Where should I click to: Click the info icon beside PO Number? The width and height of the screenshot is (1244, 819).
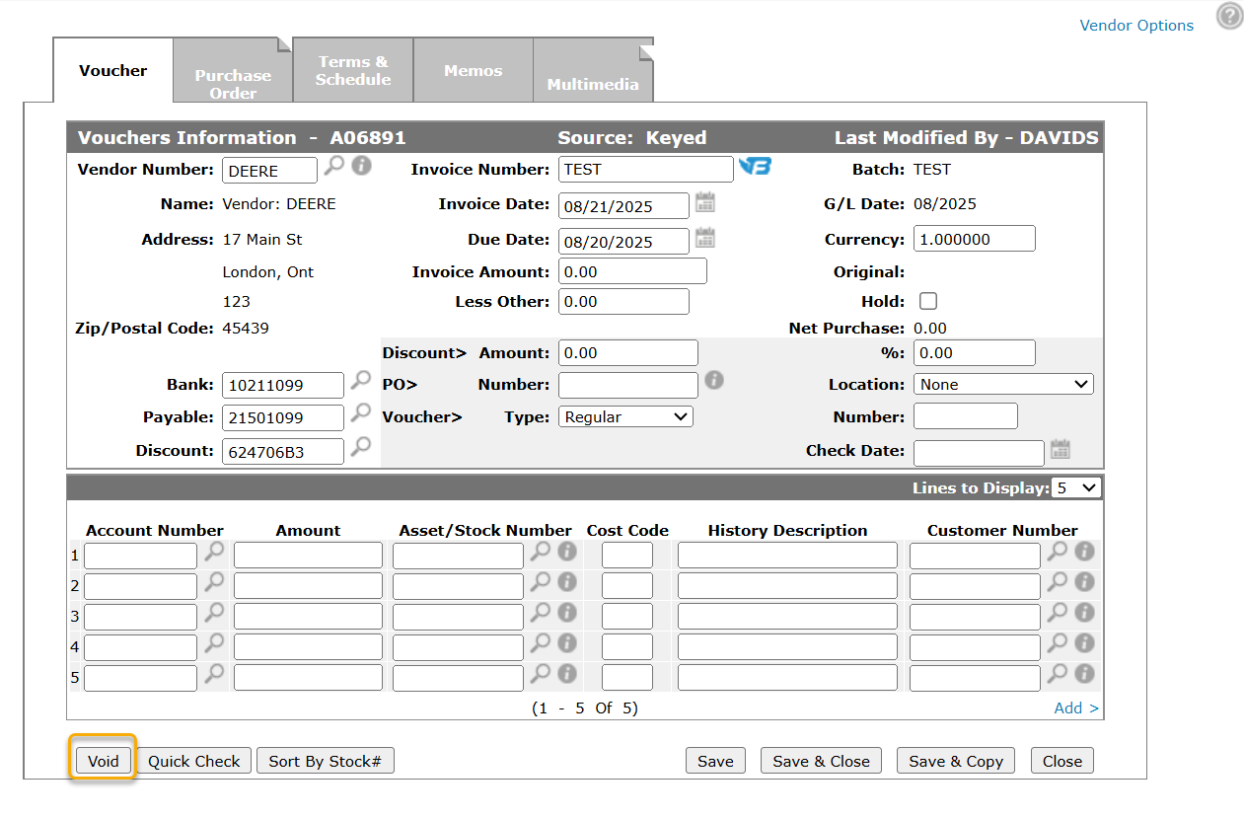click(x=714, y=380)
